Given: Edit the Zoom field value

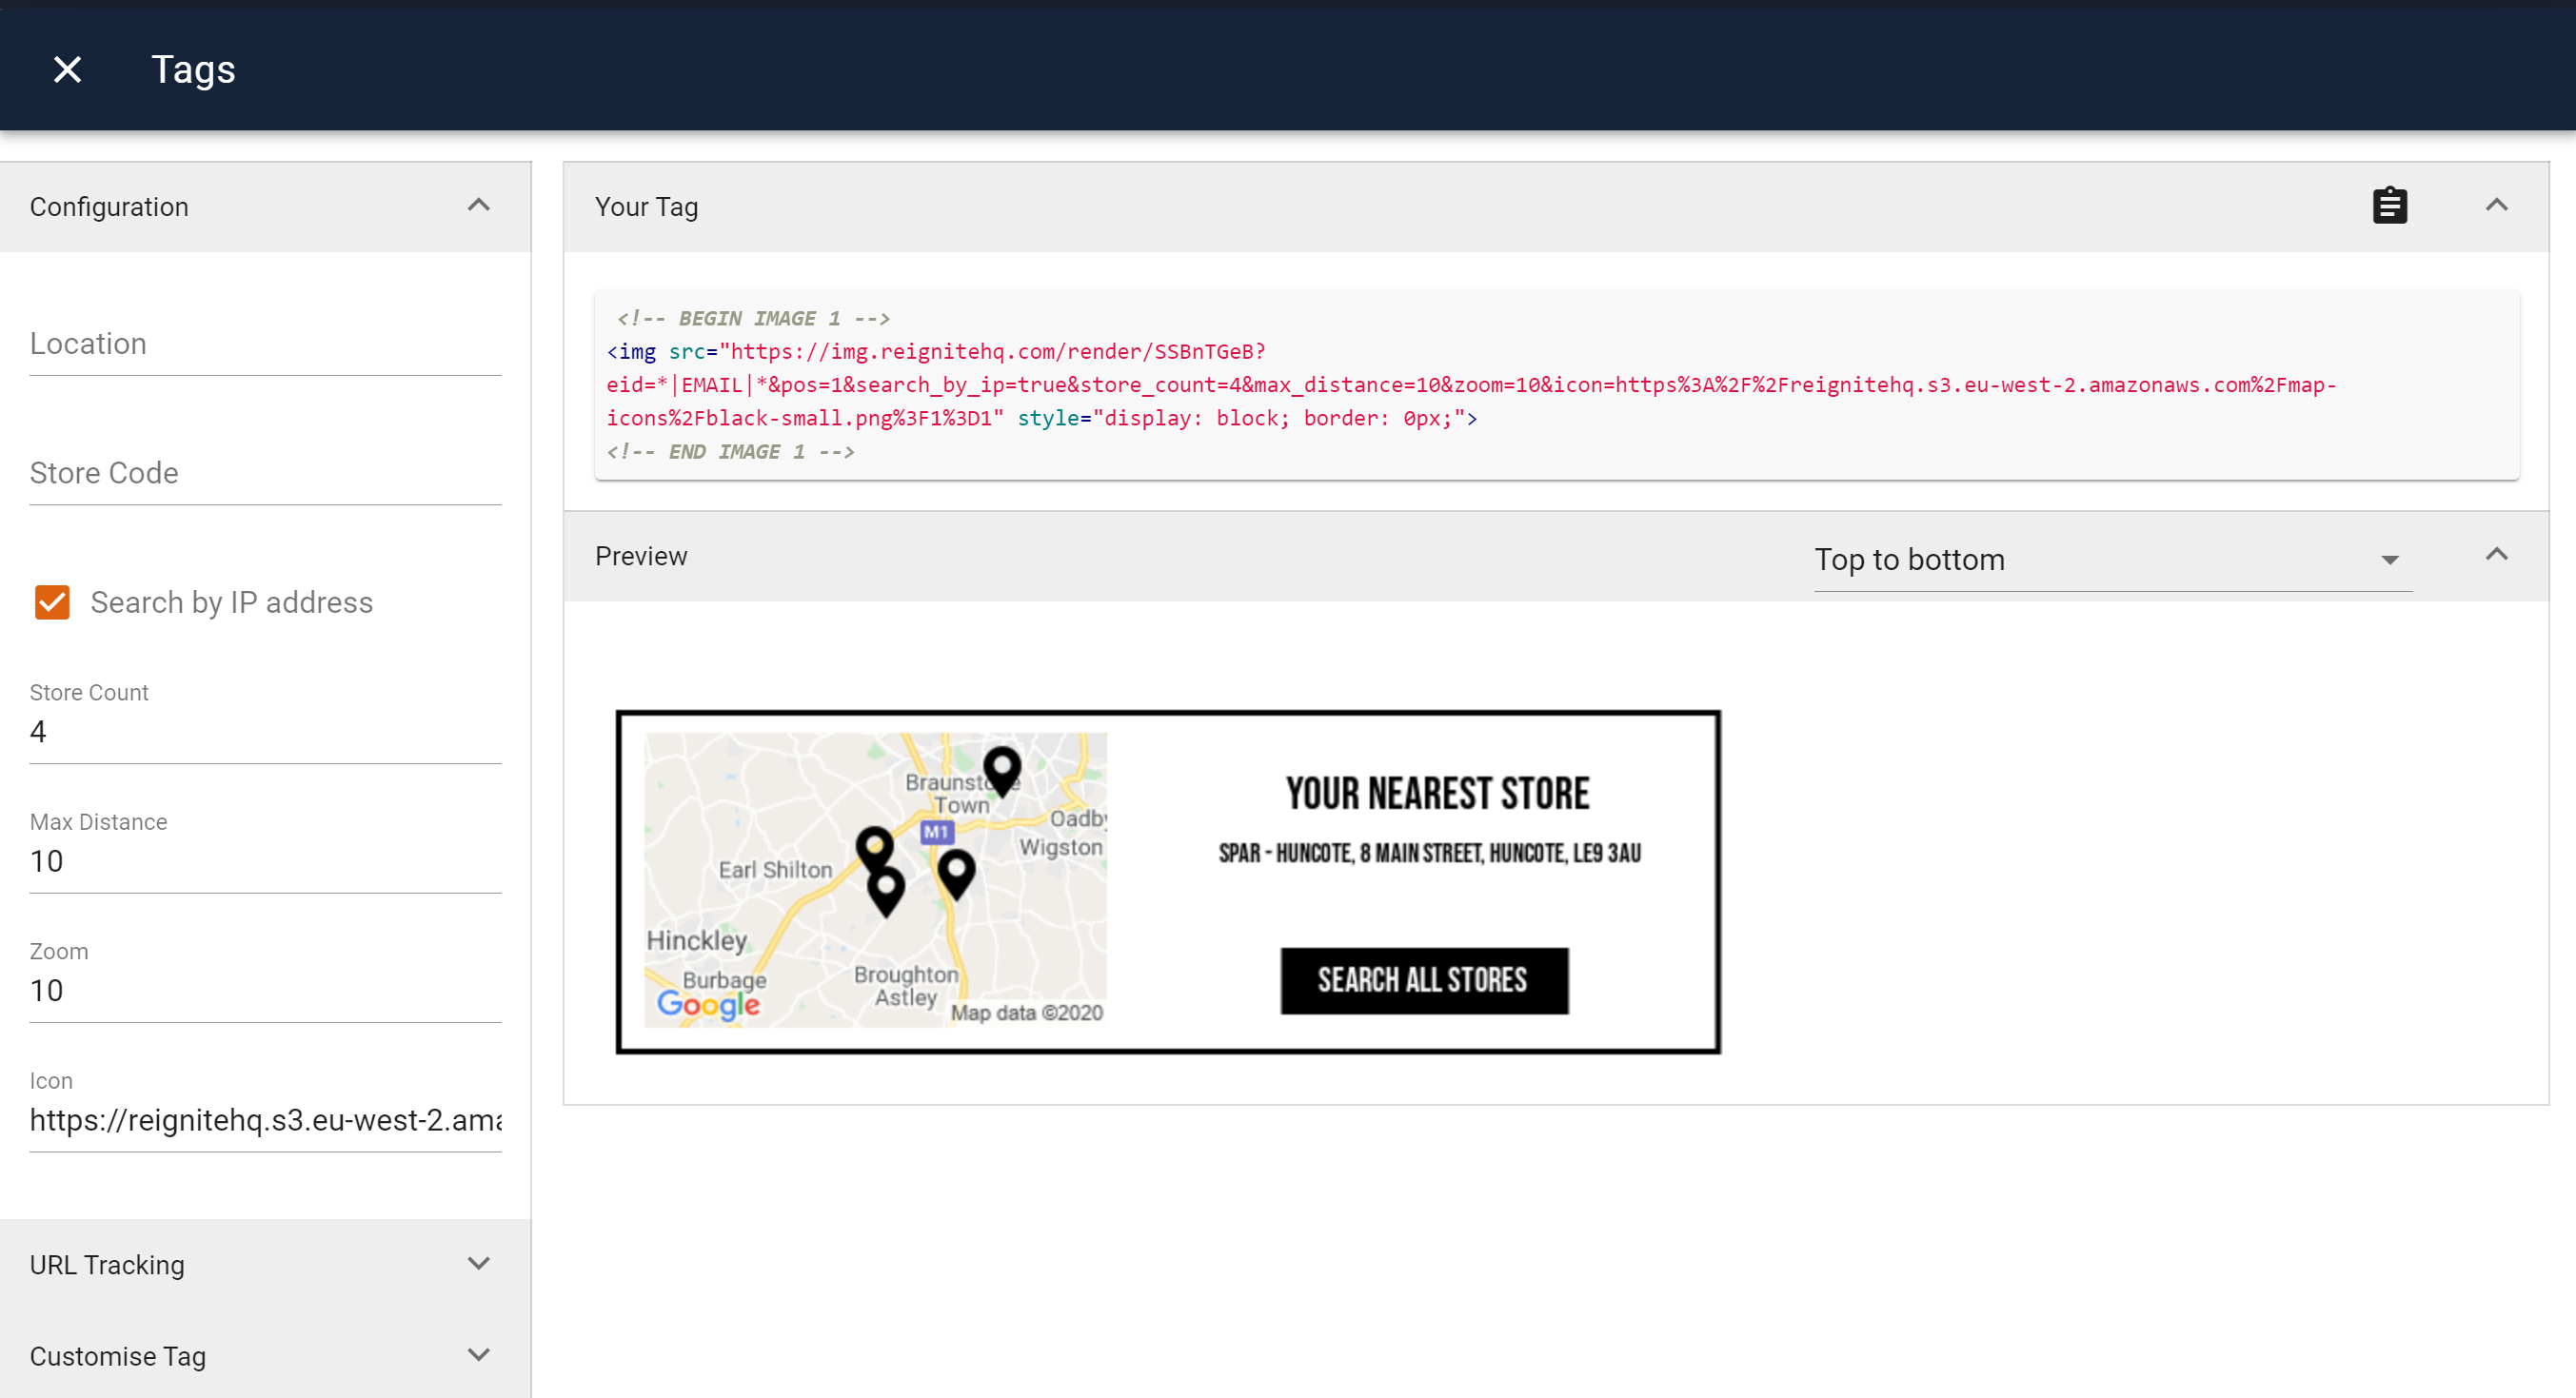Looking at the screenshot, I should point(265,990).
